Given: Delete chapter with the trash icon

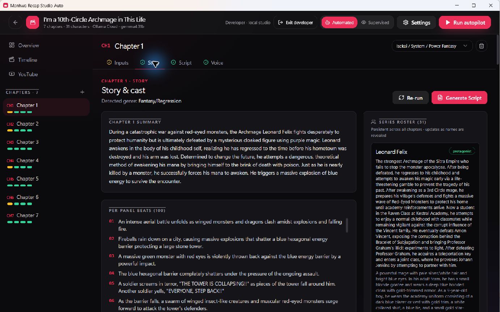Looking at the screenshot, I should [x=481, y=46].
